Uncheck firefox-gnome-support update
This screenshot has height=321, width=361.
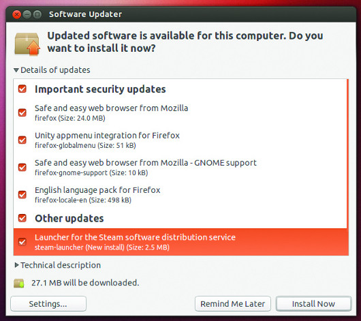pyautogui.click(x=22, y=167)
